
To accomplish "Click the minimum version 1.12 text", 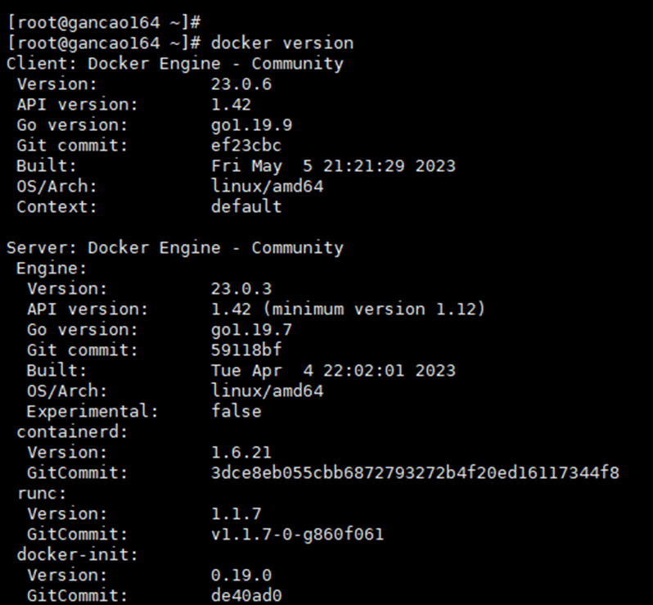I will tap(374, 309).
